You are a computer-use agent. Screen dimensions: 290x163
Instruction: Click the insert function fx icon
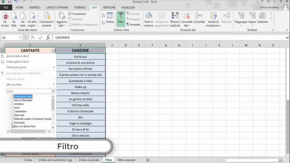pos(48,38)
